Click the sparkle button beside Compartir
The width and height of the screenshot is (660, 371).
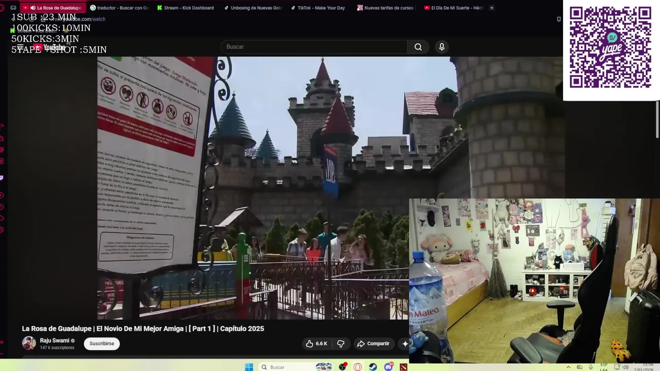click(x=405, y=344)
